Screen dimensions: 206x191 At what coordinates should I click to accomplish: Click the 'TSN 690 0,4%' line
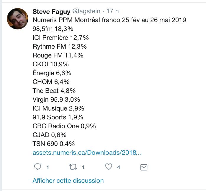[54, 144]
